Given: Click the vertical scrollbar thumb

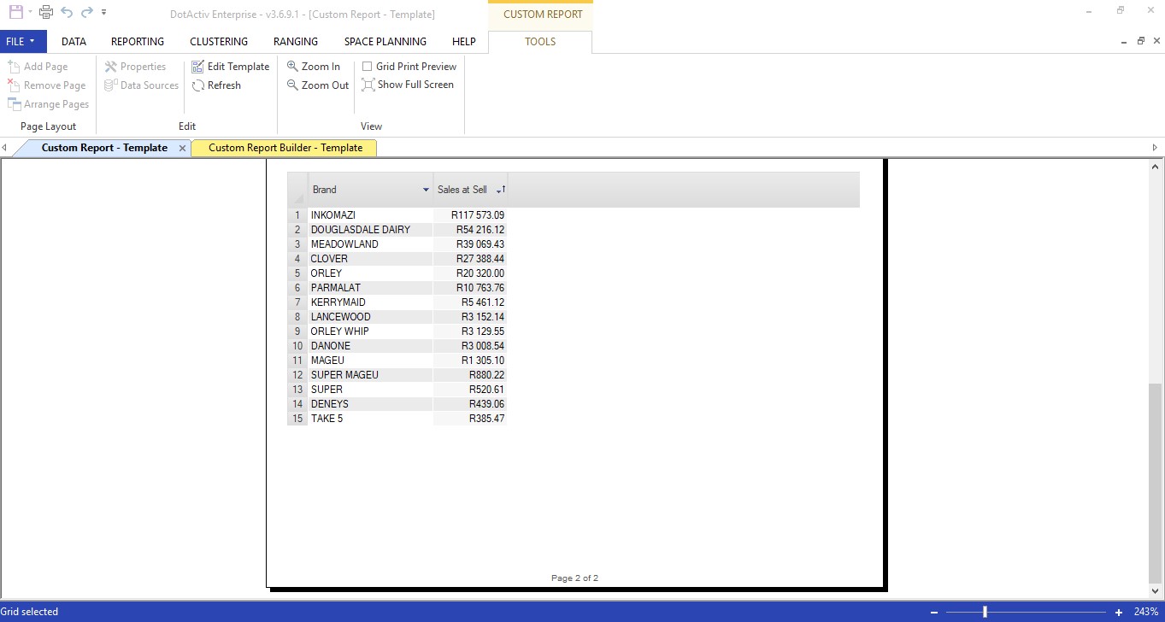Looking at the screenshot, I should coord(1156,483).
